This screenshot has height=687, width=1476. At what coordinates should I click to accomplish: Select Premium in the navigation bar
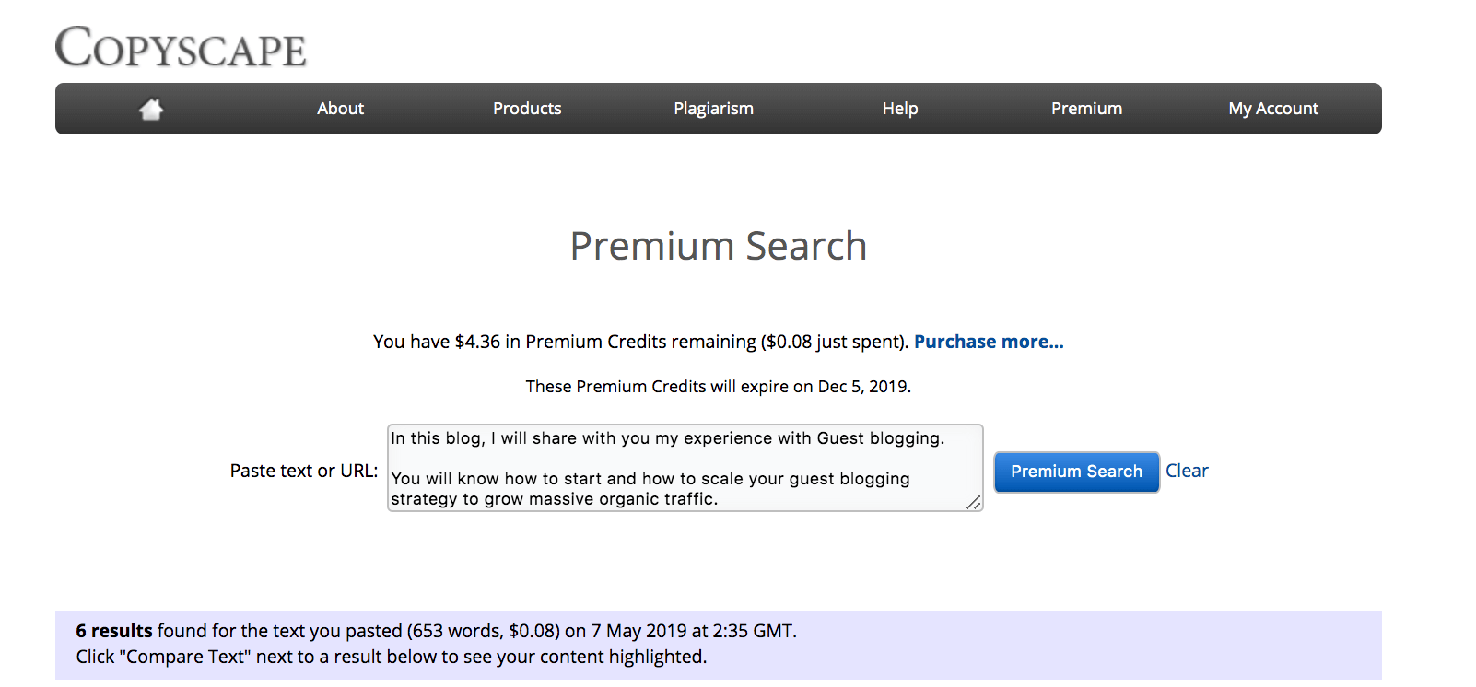[x=1086, y=109]
